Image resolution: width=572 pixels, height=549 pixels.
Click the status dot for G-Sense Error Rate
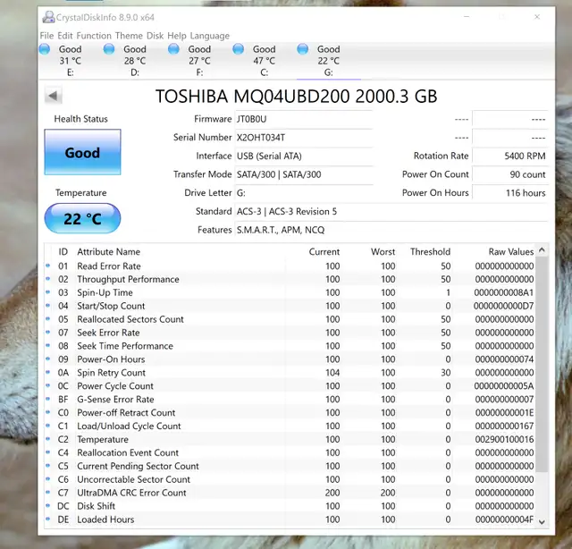[x=47, y=399]
